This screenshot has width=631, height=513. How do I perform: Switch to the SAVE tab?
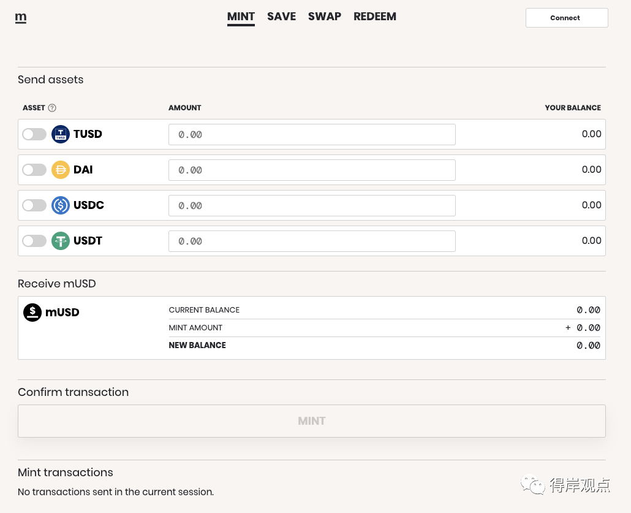281,17
